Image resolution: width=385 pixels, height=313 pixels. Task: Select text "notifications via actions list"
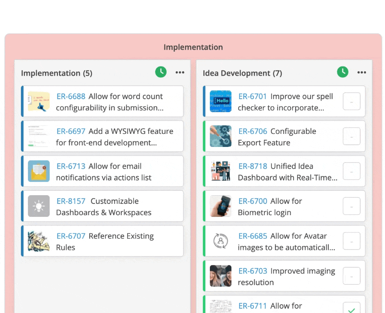click(x=104, y=178)
